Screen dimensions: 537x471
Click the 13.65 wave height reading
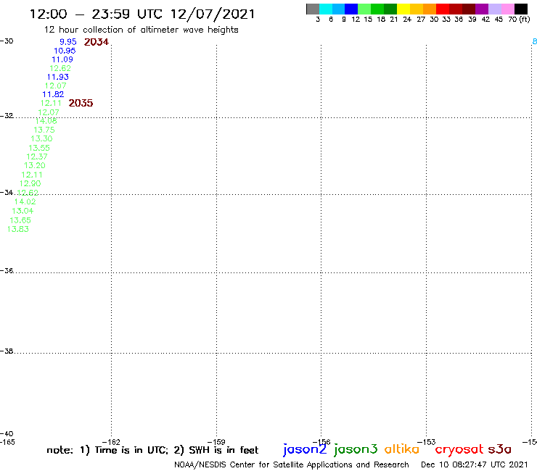tap(20, 220)
